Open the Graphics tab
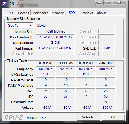This screenshot has width=129, height=124. 87,13
